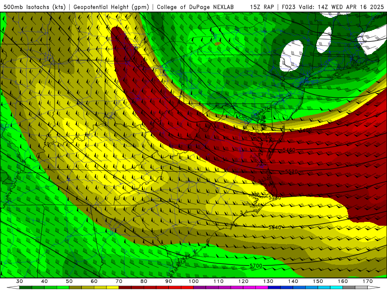Click the 'Geopotential Height (gpm)' header label
Image resolution: width=387 pixels, height=290 pixels.
coord(111,7)
